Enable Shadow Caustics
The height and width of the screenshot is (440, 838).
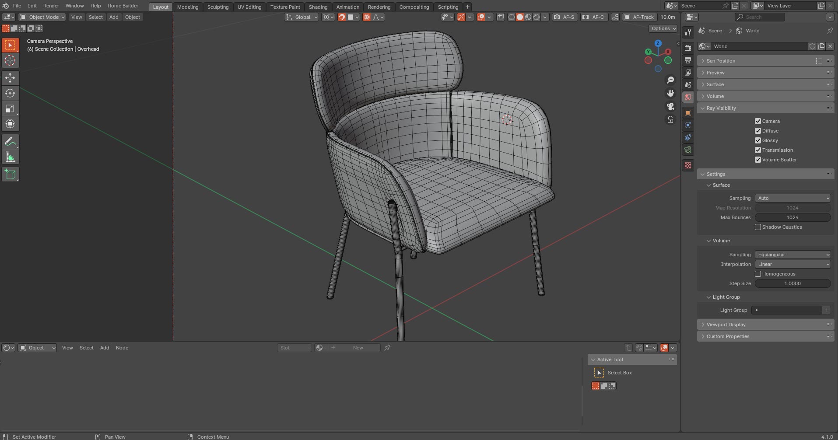(758, 227)
